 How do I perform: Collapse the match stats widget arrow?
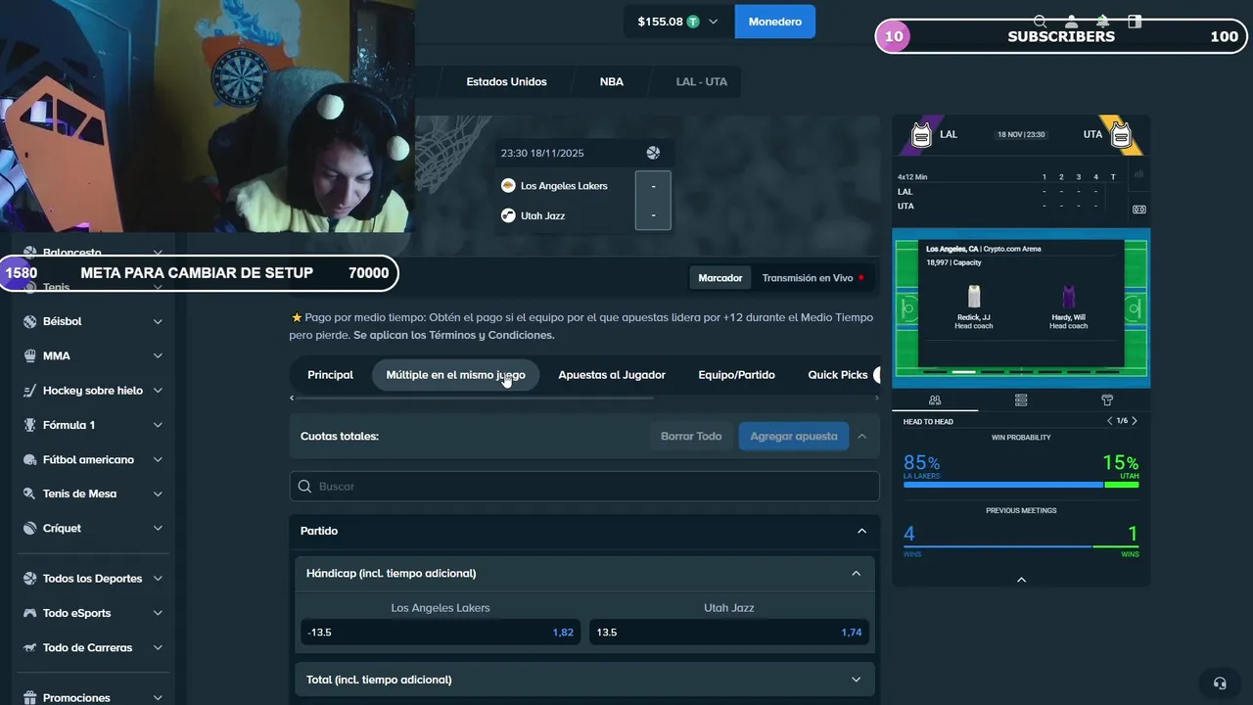(x=1021, y=580)
